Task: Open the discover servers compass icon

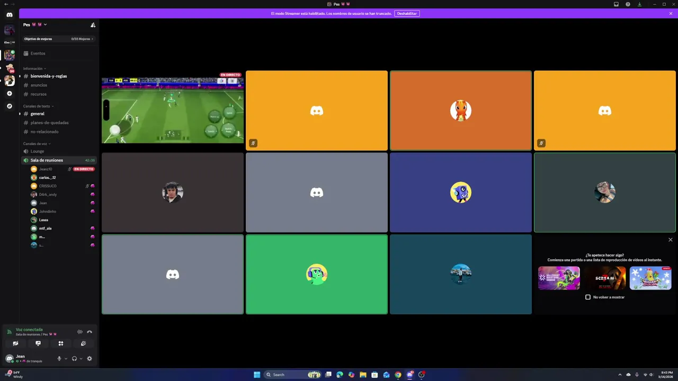Action: [9, 106]
